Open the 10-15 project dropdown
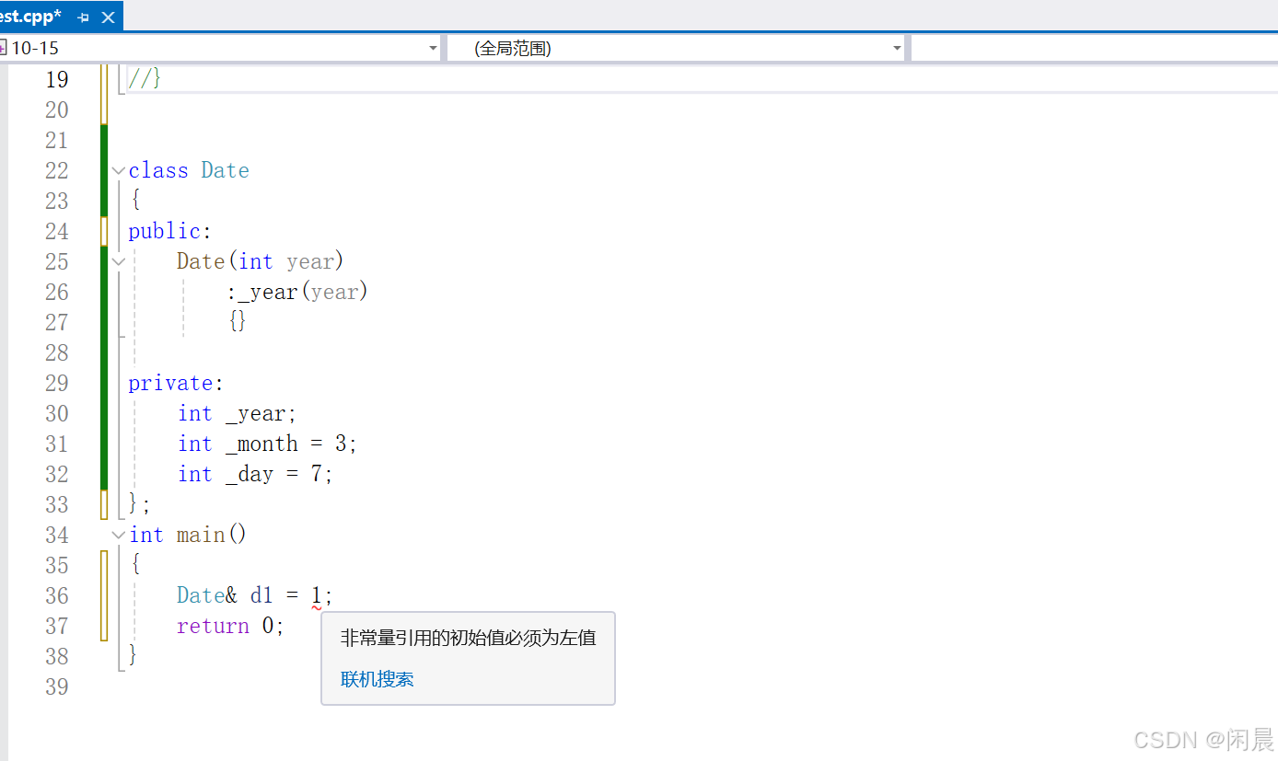The height and width of the screenshot is (761, 1278). pyautogui.click(x=433, y=48)
